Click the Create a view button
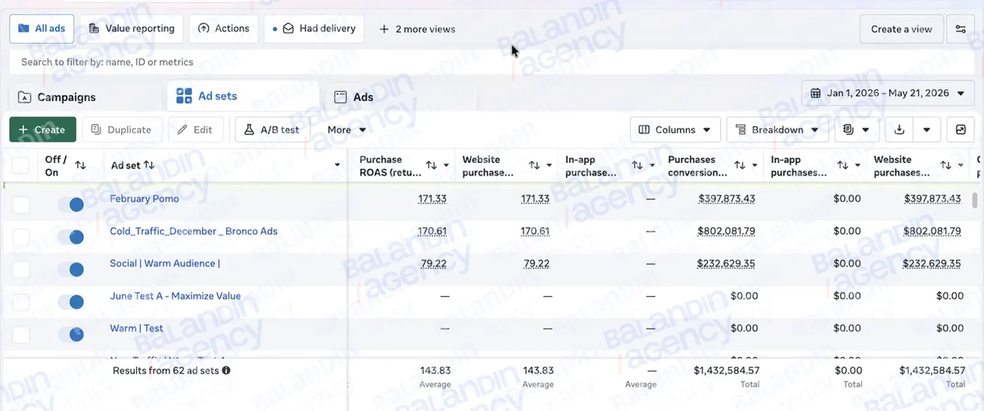This screenshot has width=984, height=411. (902, 29)
